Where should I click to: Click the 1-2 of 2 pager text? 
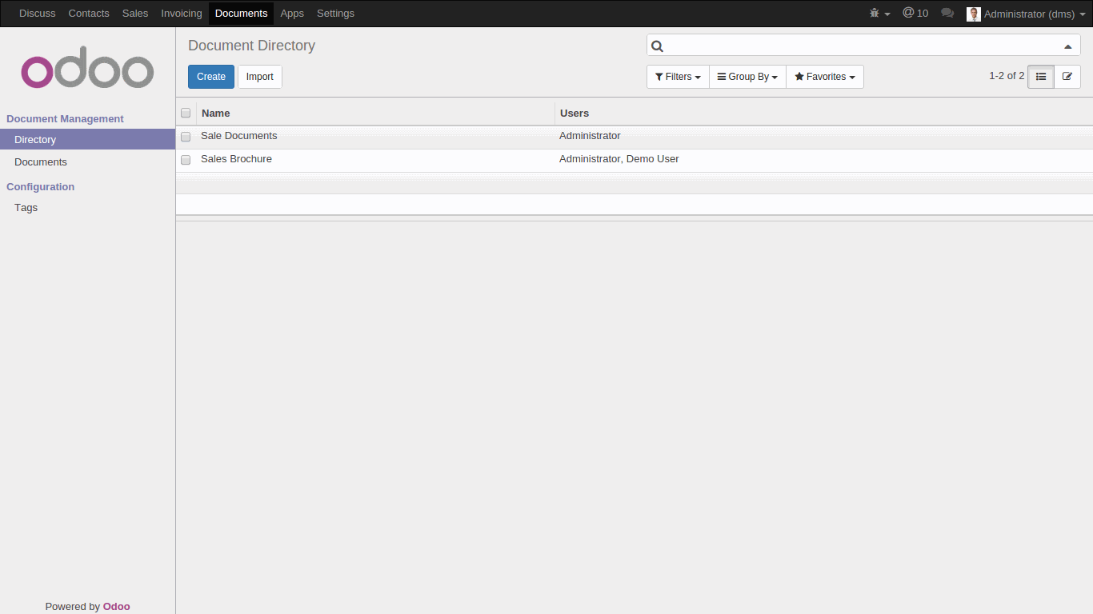1007,76
